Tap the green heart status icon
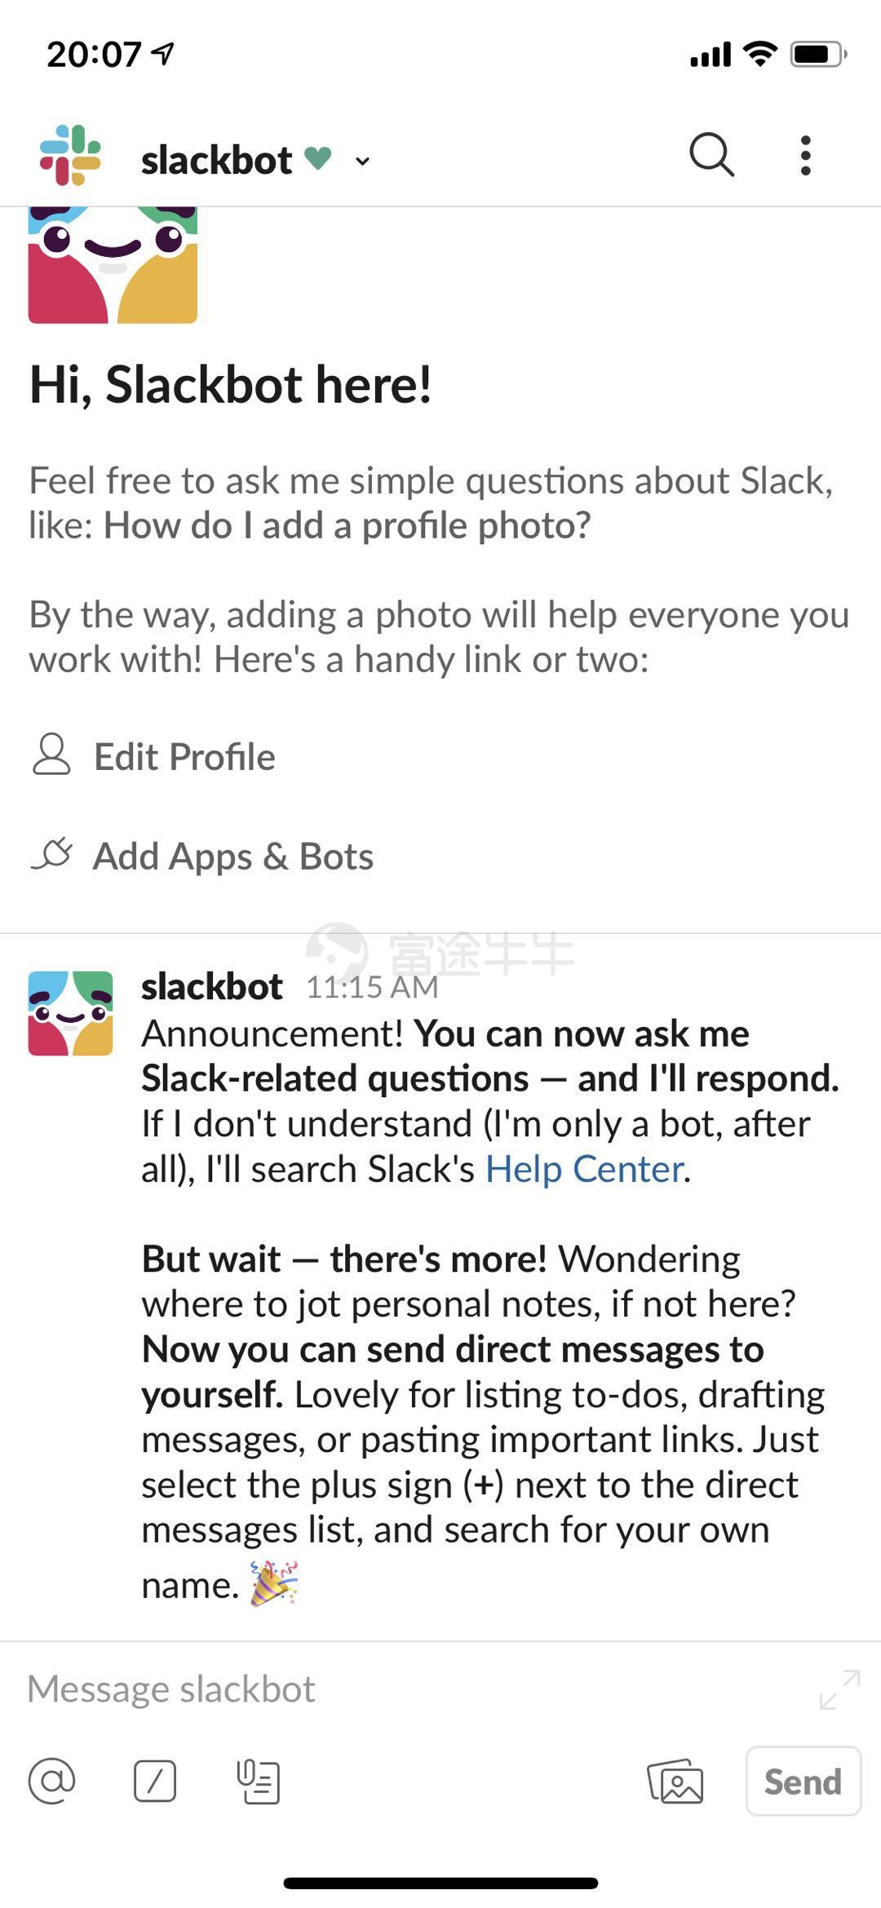This screenshot has height=1908, width=881. coord(317,157)
